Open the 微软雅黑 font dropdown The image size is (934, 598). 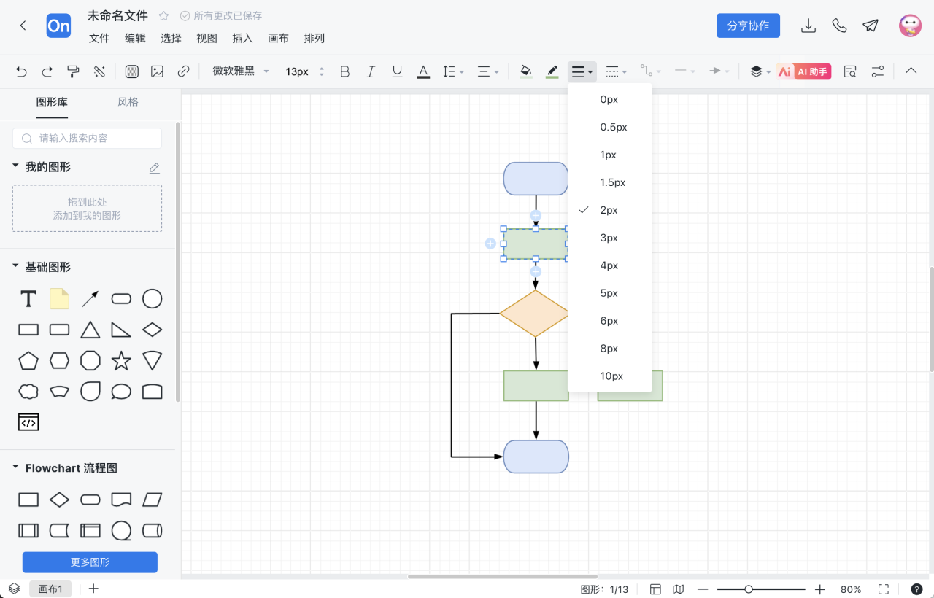[241, 71]
